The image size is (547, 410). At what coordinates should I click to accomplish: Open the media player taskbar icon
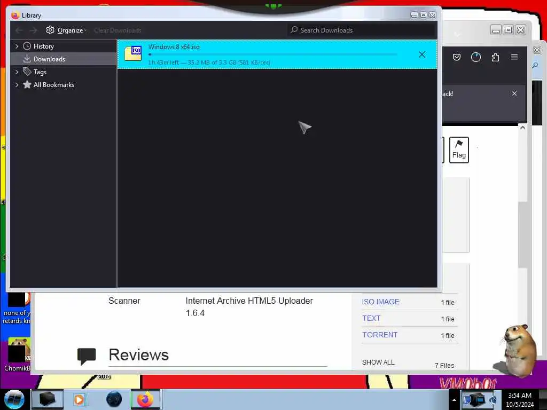pyautogui.click(x=79, y=399)
